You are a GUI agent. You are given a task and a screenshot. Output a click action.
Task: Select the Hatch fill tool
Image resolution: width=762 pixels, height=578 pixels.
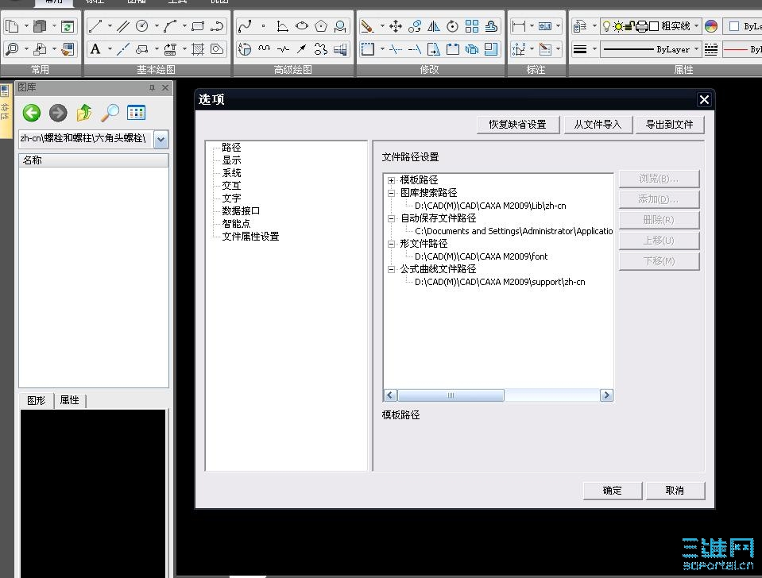(198, 49)
